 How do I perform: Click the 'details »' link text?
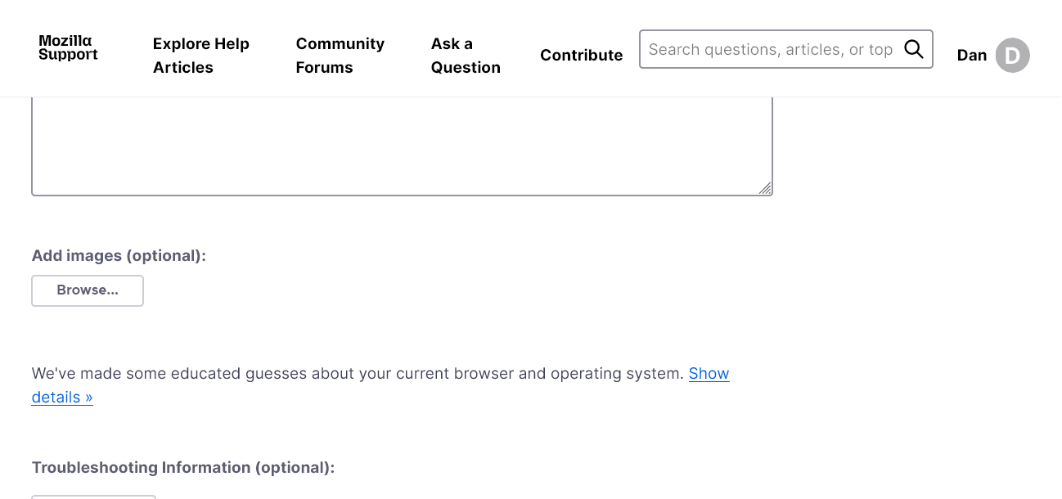62,398
